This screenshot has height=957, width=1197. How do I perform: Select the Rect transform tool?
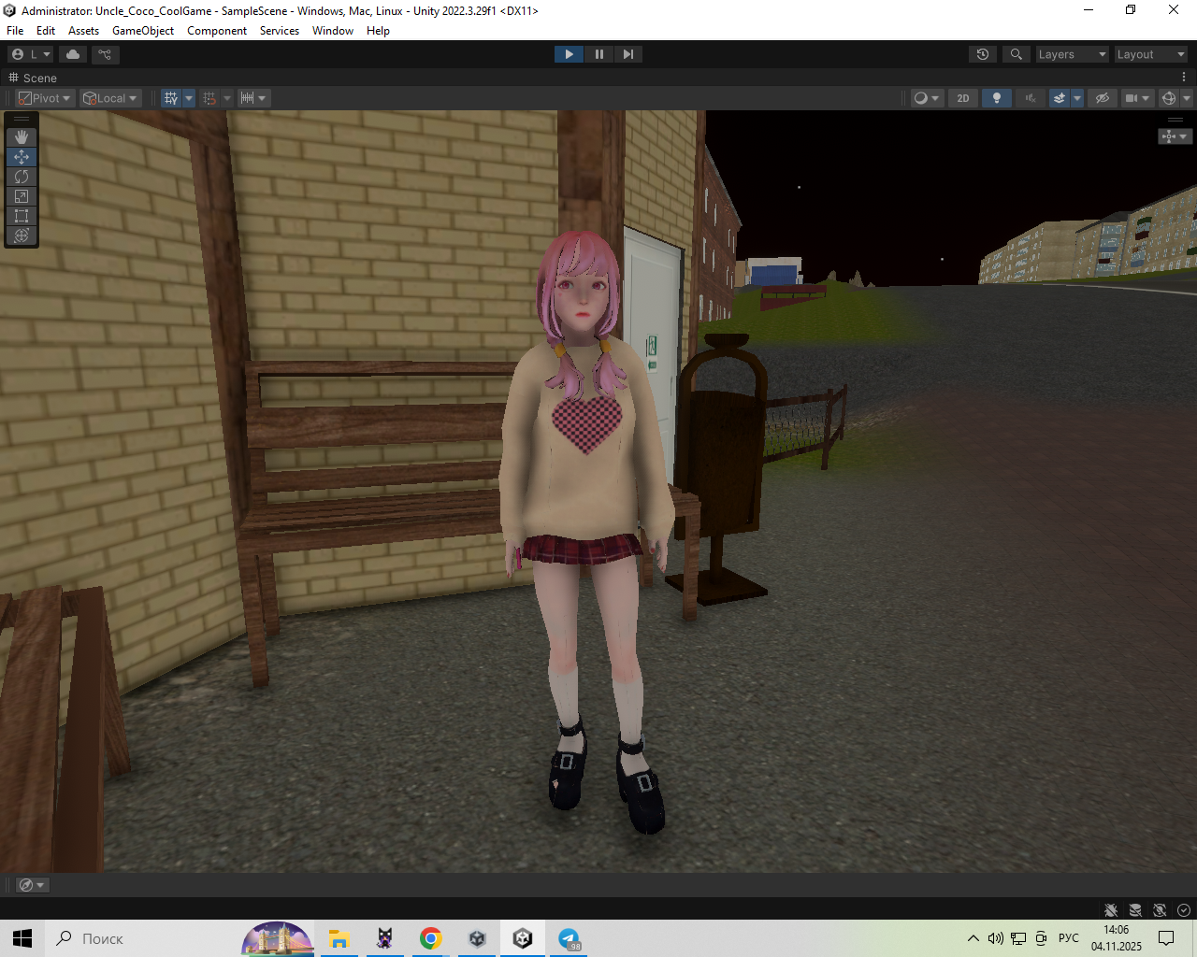(22, 216)
